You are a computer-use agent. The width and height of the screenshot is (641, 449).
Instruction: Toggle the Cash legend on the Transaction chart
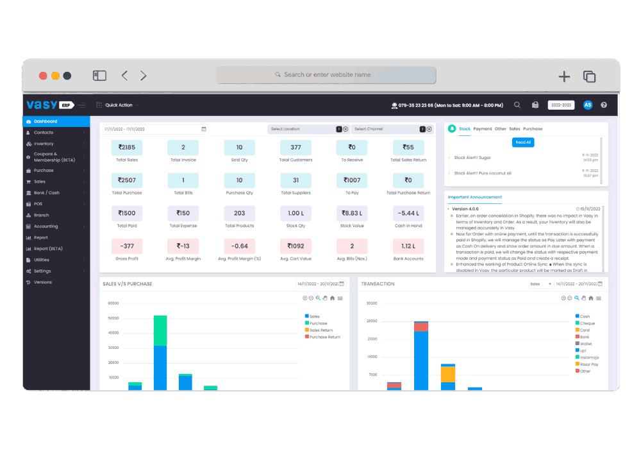click(x=583, y=316)
